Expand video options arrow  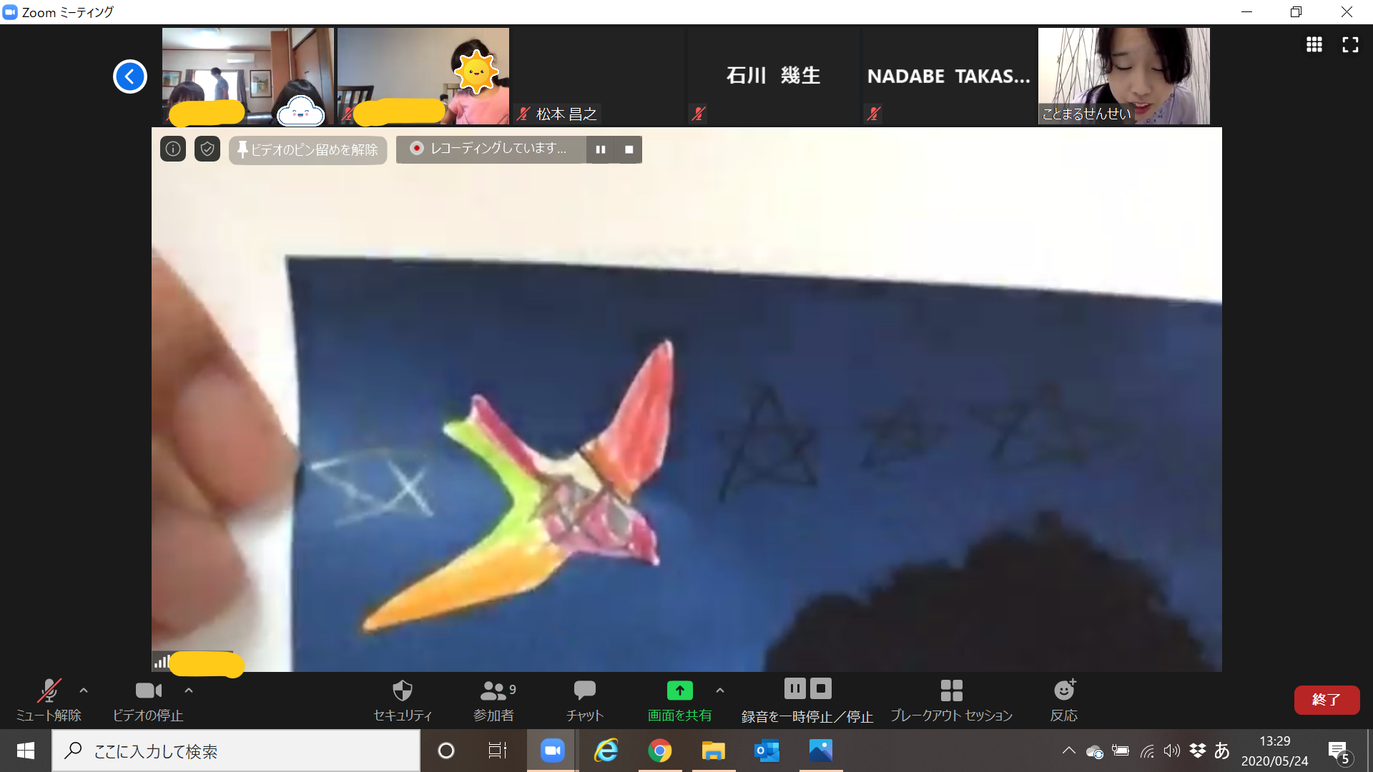(189, 691)
